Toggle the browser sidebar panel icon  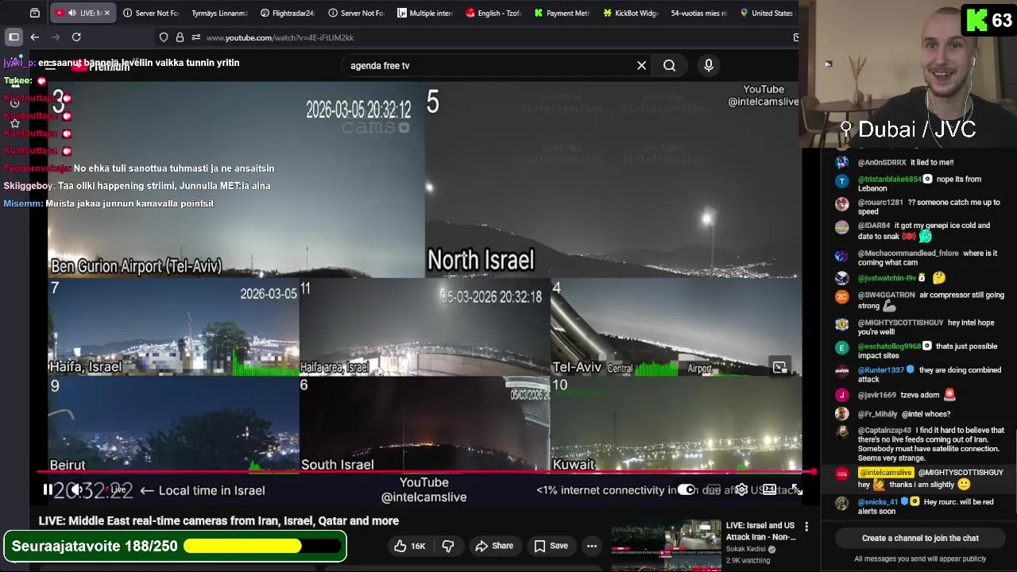14,37
